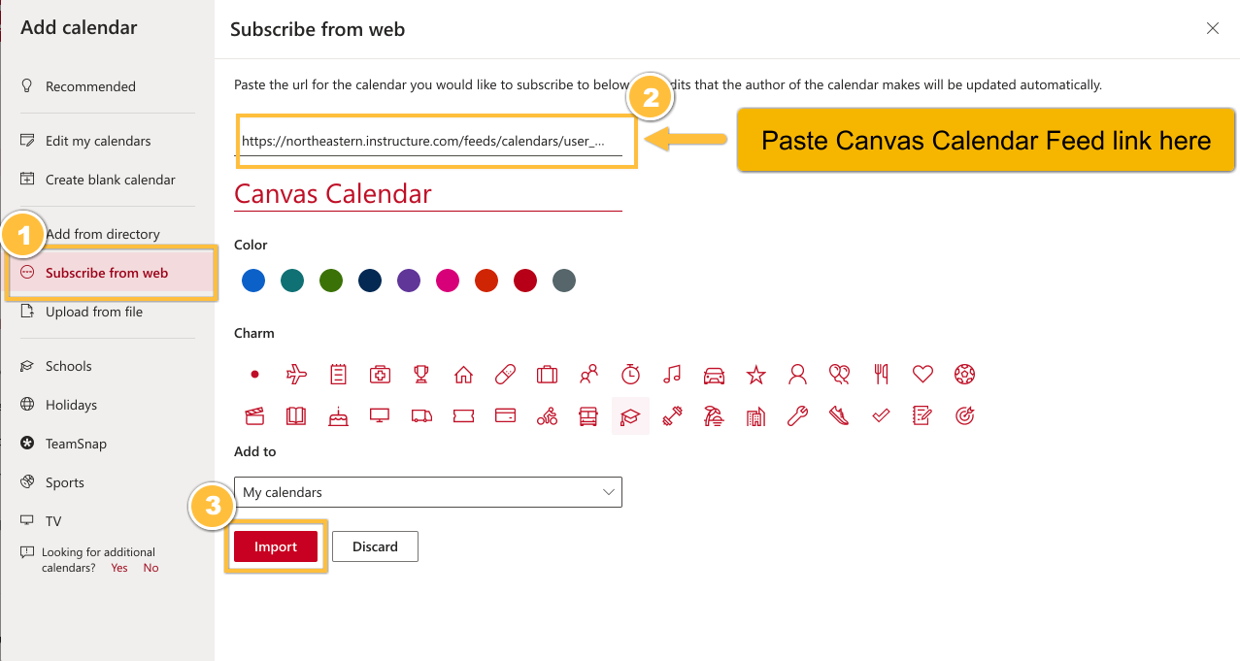Select the purple calendar color swatch

click(x=409, y=281)
